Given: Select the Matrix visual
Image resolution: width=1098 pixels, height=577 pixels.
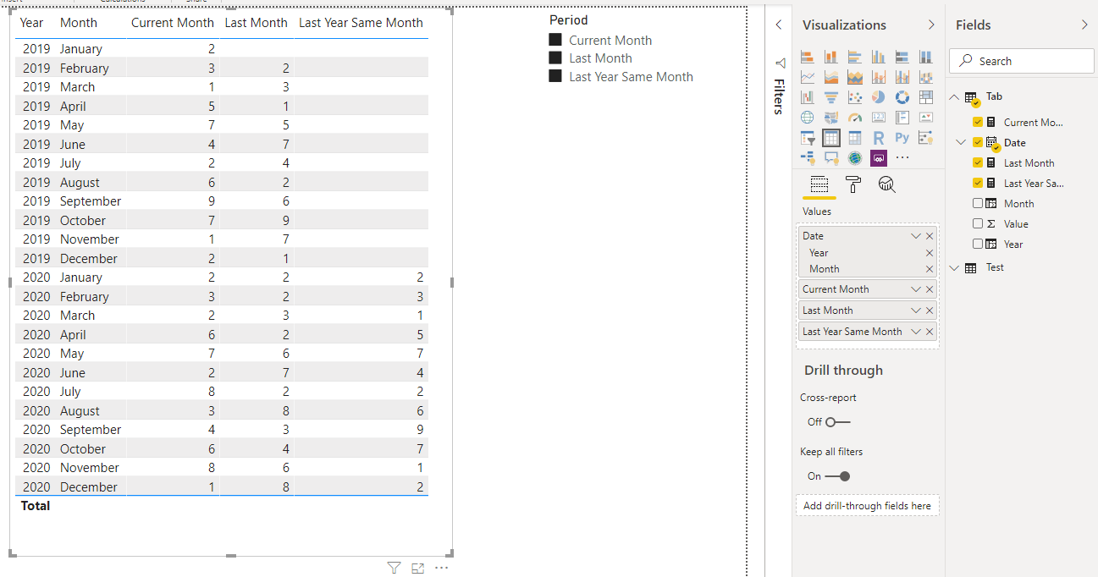Looking at the screenshot, I should click(855, 138).
